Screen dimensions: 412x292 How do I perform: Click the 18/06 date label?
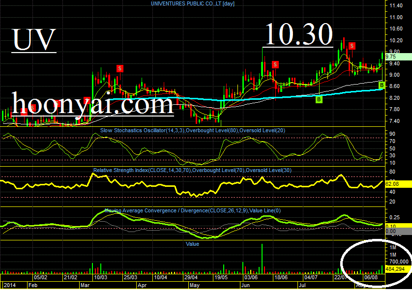(281, 278)
